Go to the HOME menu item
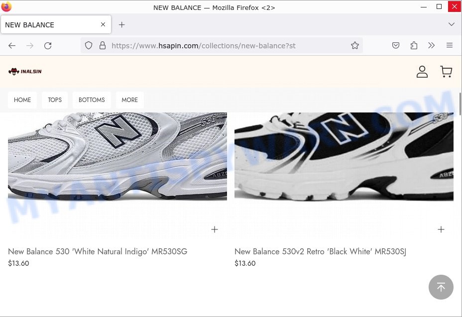Viewport: 462px width, 317px height. (x=22, y=100)
